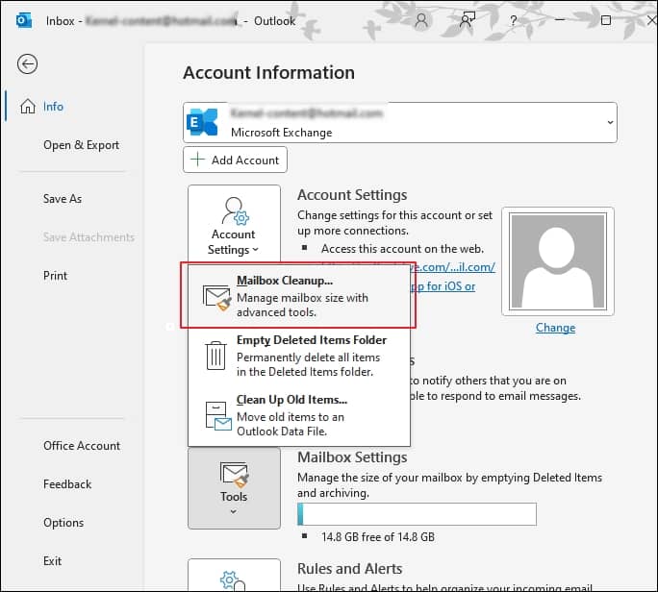The height and width of the screenshot is (592, 658).
Task: Open the profile person icon in title bar
Action: (421, 20)
